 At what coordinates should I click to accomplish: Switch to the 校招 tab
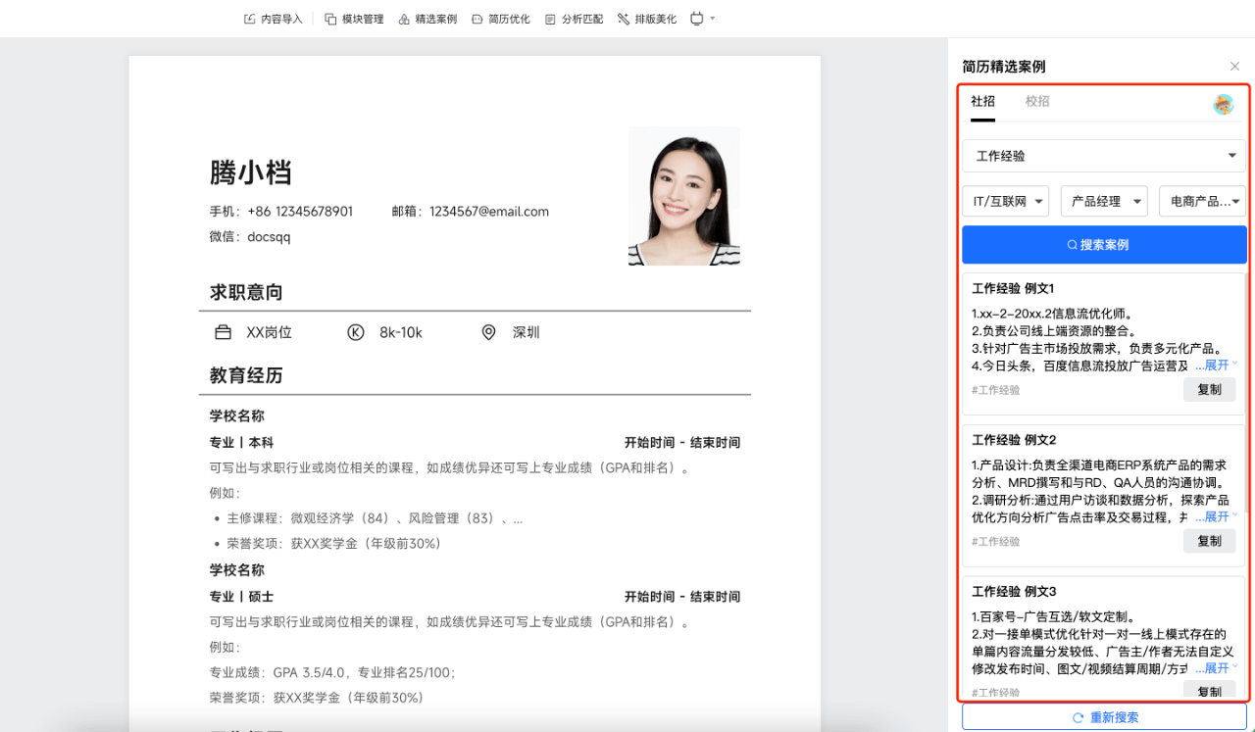click(x=1038, y=101)
